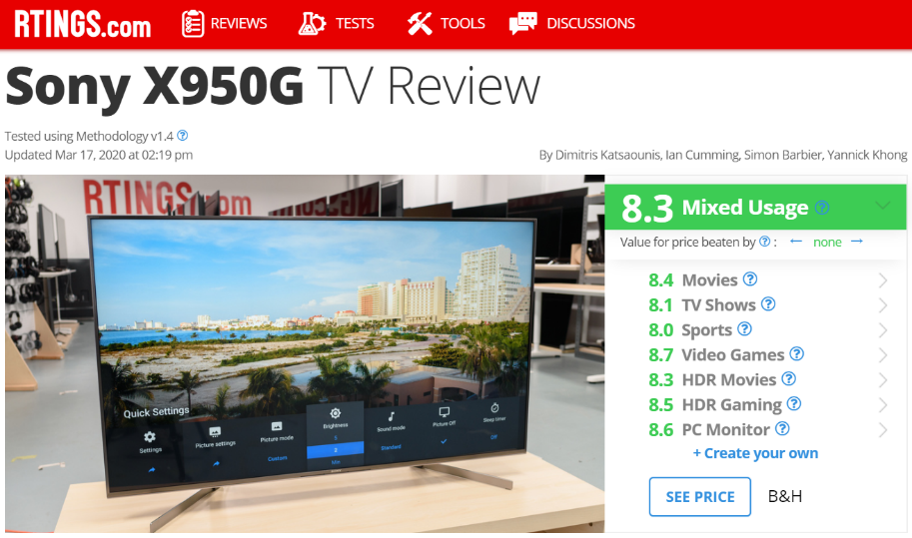Expand the PC Monitor row chevron
The width and height of the screenshot is (912, 538).
pos(883,430)
